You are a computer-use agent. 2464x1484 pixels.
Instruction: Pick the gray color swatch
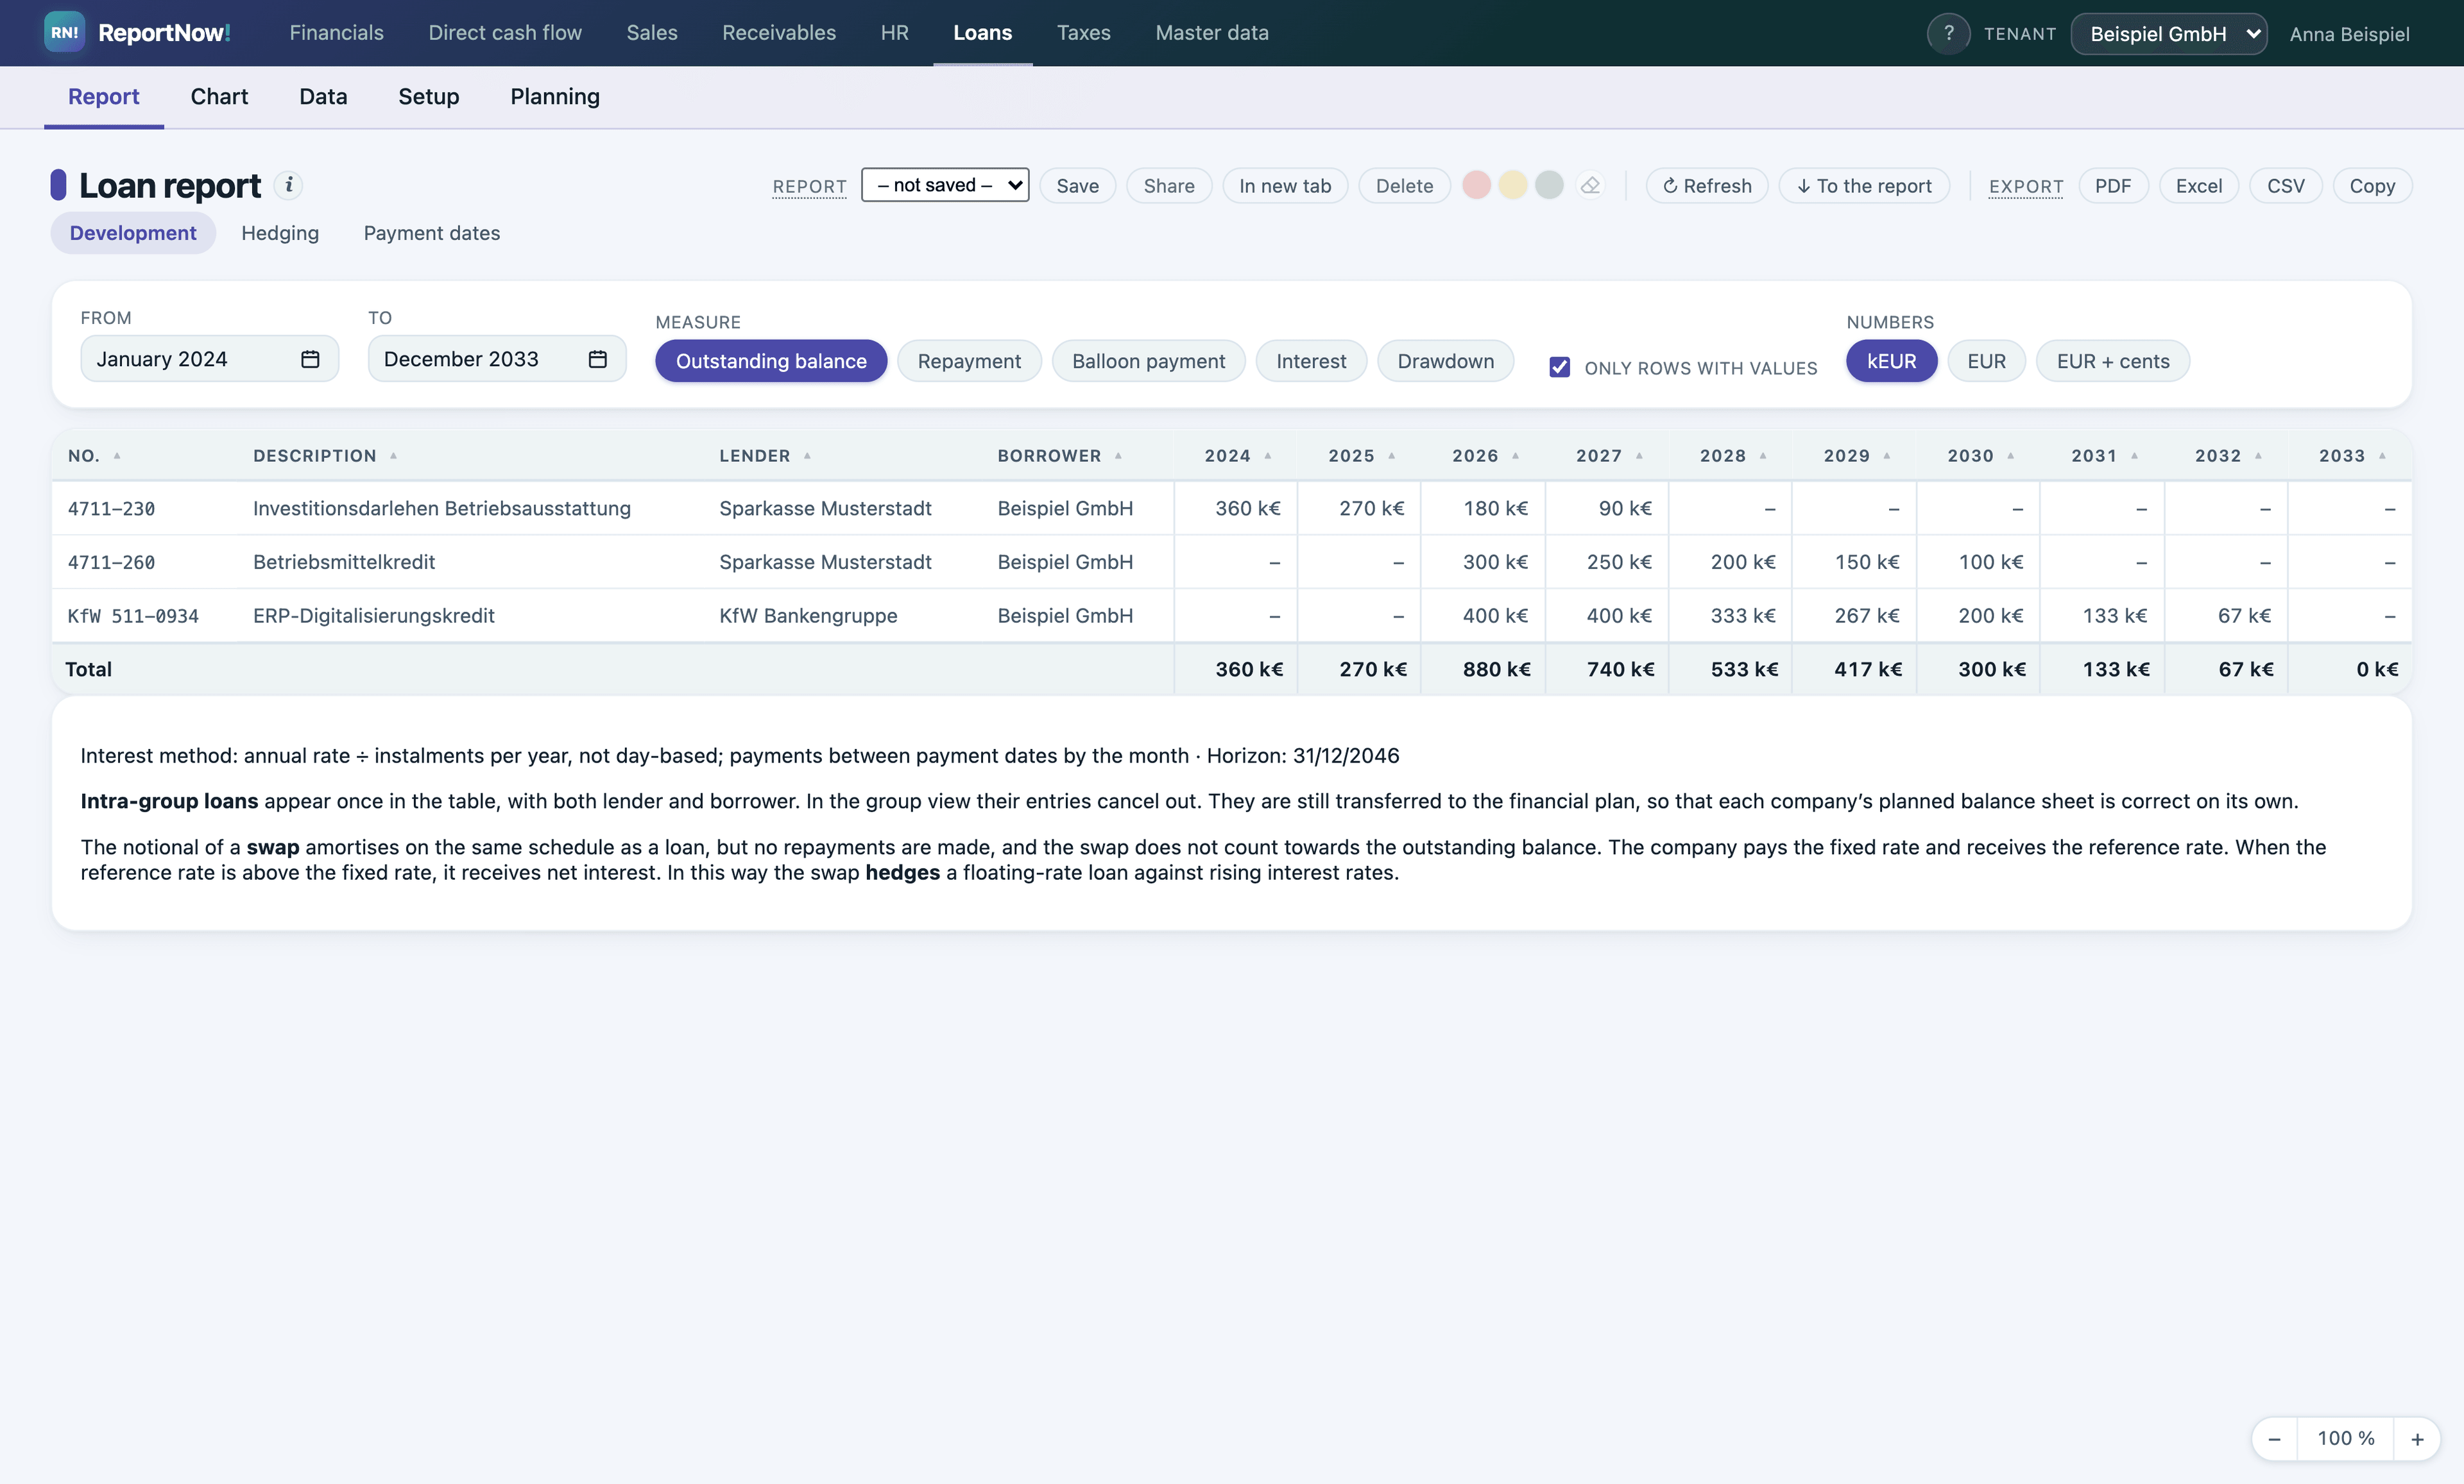point(1548,185)
